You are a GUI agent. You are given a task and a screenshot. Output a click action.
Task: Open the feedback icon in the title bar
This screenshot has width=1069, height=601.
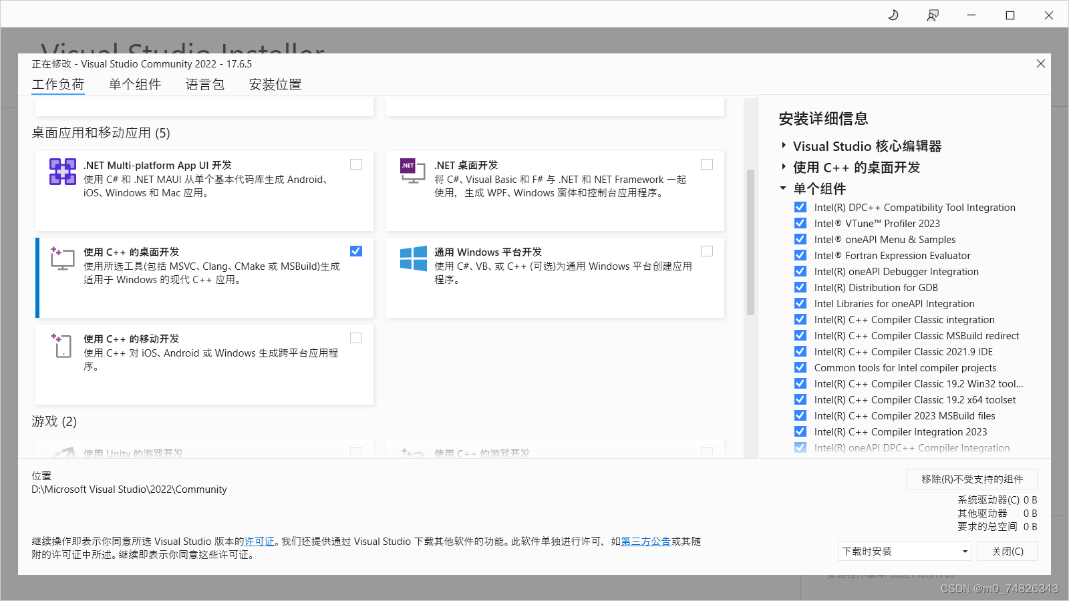point(933,15)
